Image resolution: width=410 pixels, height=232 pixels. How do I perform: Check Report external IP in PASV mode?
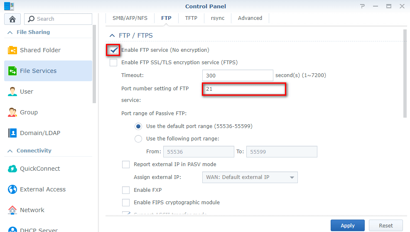(126, 164)
